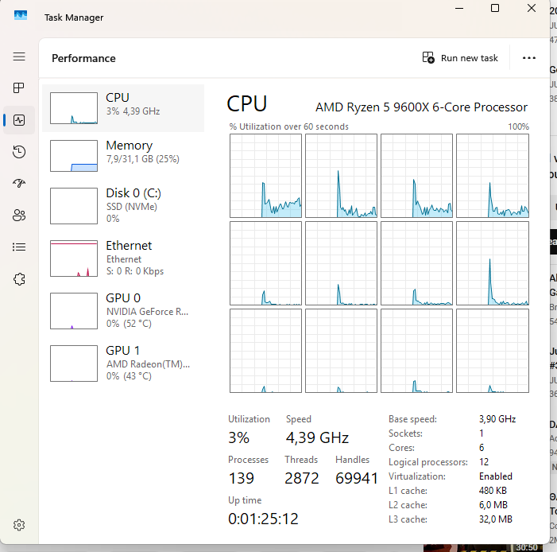Click Base speed value 3,90 GHz

(497, 419)
